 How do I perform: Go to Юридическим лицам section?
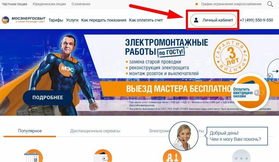coord(49,4)
